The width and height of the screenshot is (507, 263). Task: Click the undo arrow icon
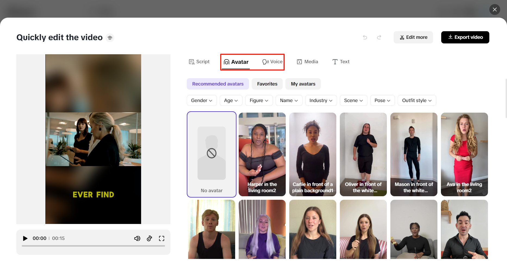(x=365, y=37)
